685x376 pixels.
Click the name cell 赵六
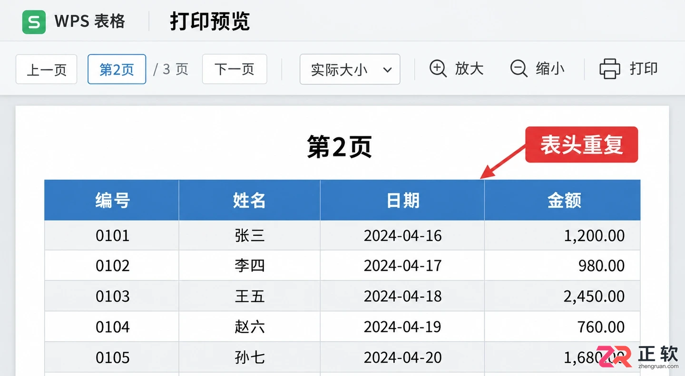[249, 327]
